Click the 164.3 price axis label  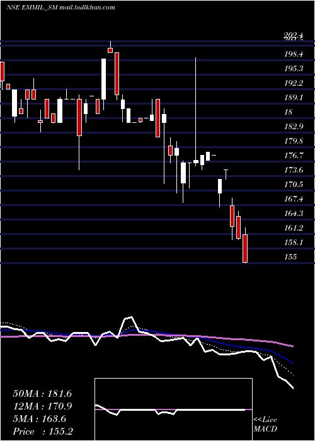pos(294,214)
